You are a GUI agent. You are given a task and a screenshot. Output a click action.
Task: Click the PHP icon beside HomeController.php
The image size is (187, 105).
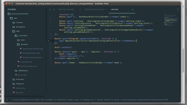pos(18,66)
